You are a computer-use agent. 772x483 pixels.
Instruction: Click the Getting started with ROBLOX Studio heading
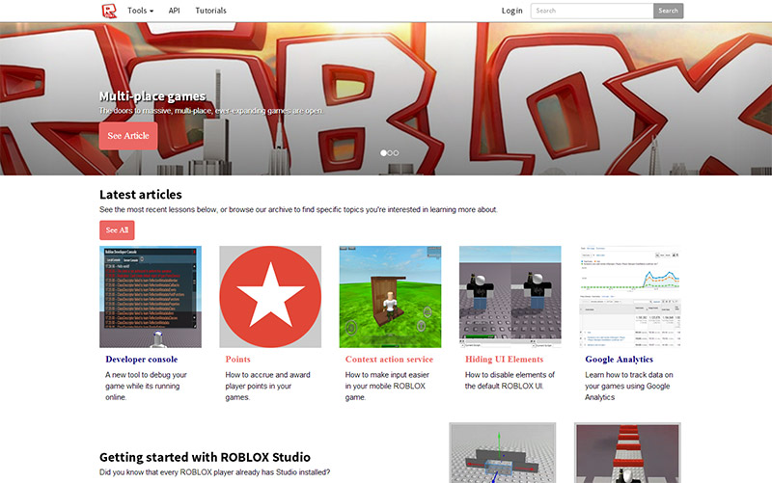point(205,457)
